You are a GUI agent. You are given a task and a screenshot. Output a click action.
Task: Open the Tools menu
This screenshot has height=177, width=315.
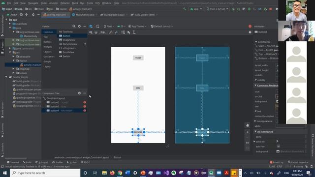90,3
